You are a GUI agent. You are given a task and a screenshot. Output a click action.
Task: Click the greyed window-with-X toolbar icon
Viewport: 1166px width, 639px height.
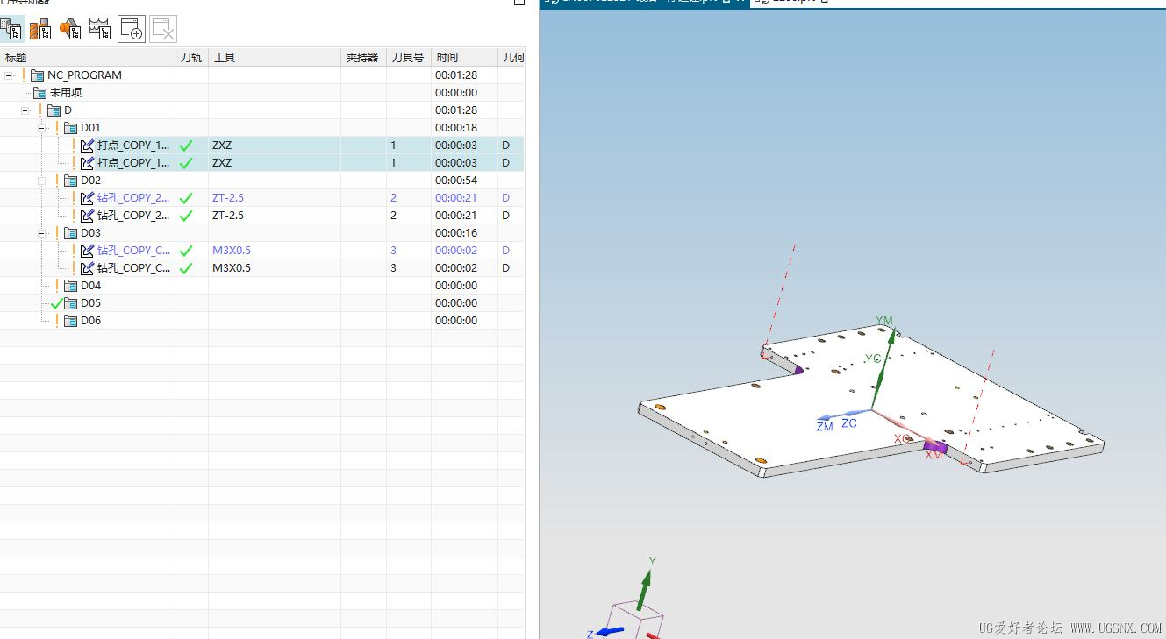click(163, 29)
